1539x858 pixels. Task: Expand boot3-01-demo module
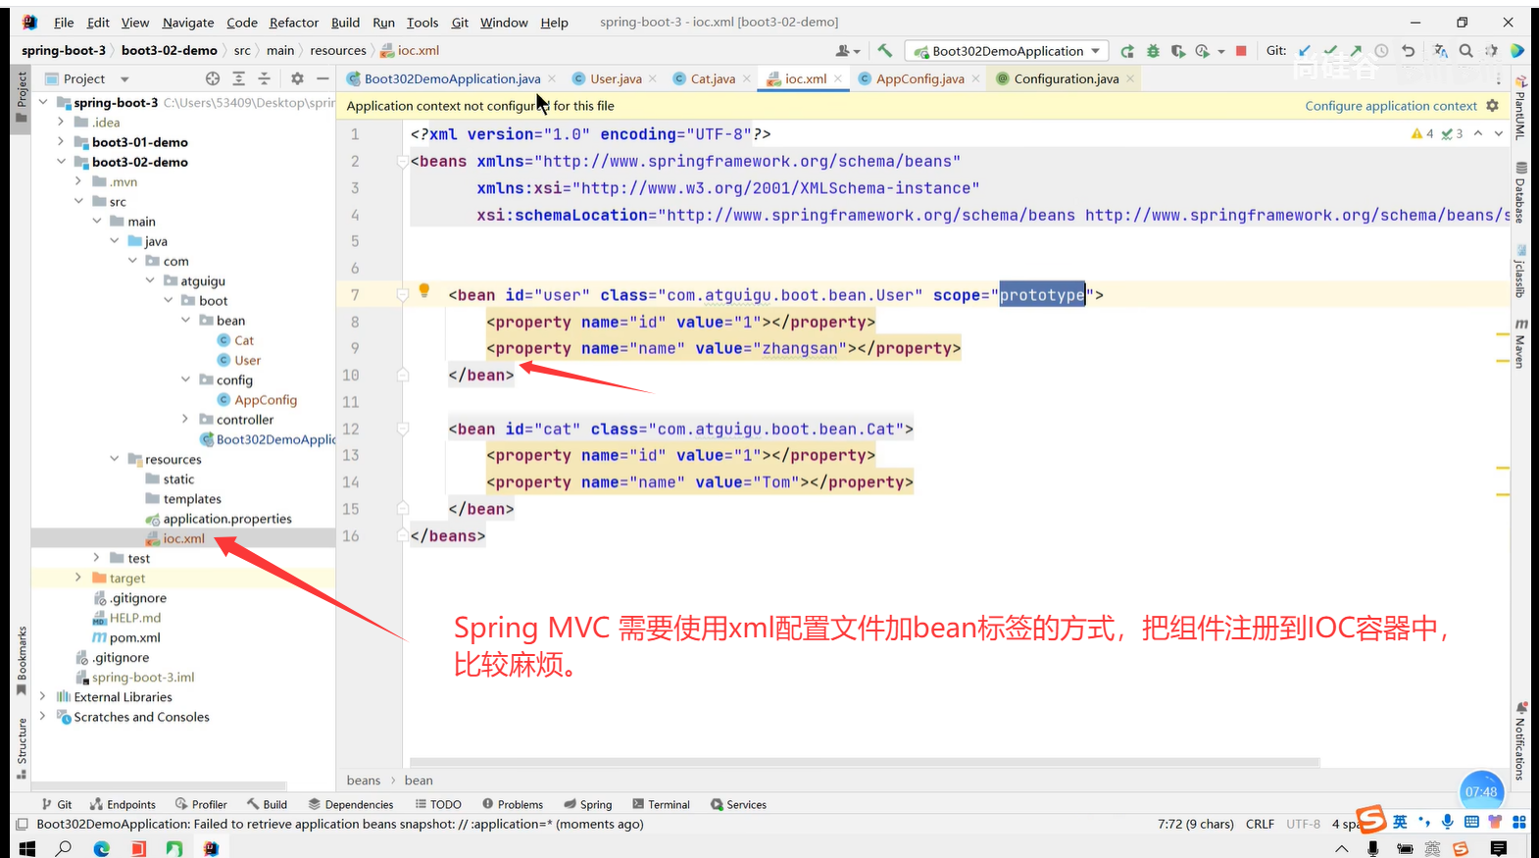[x=61, y=142]
